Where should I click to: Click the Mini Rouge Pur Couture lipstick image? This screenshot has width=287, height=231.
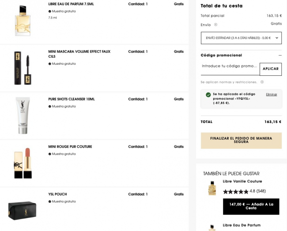click(23, 163)
